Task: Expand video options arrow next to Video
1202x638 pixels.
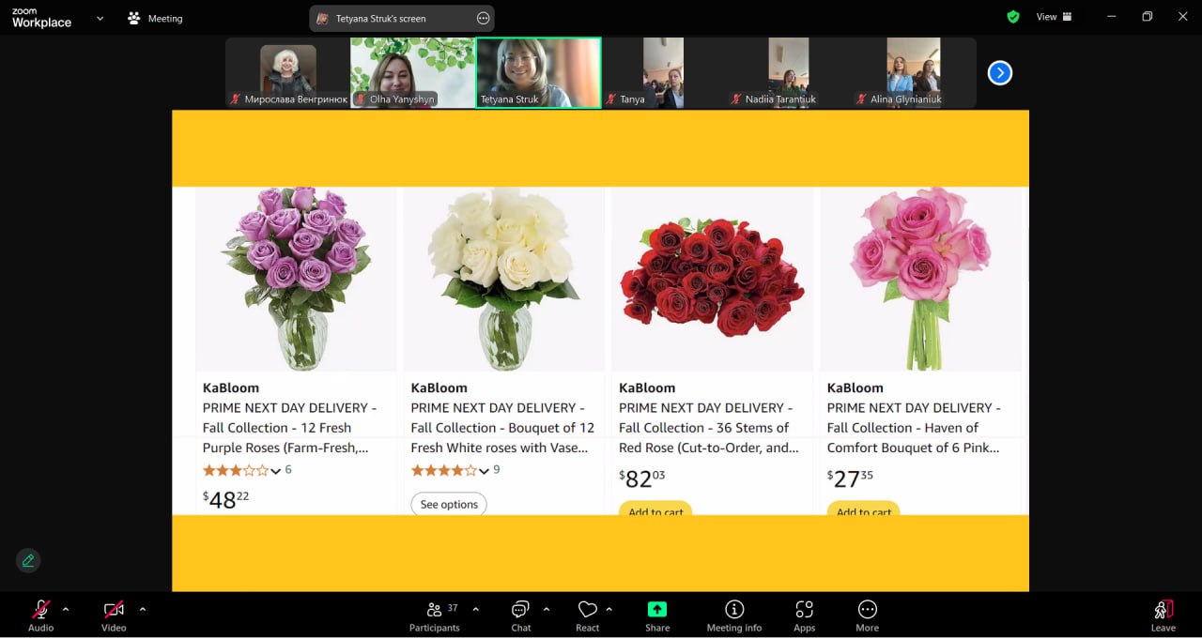Action: (143, 609)
